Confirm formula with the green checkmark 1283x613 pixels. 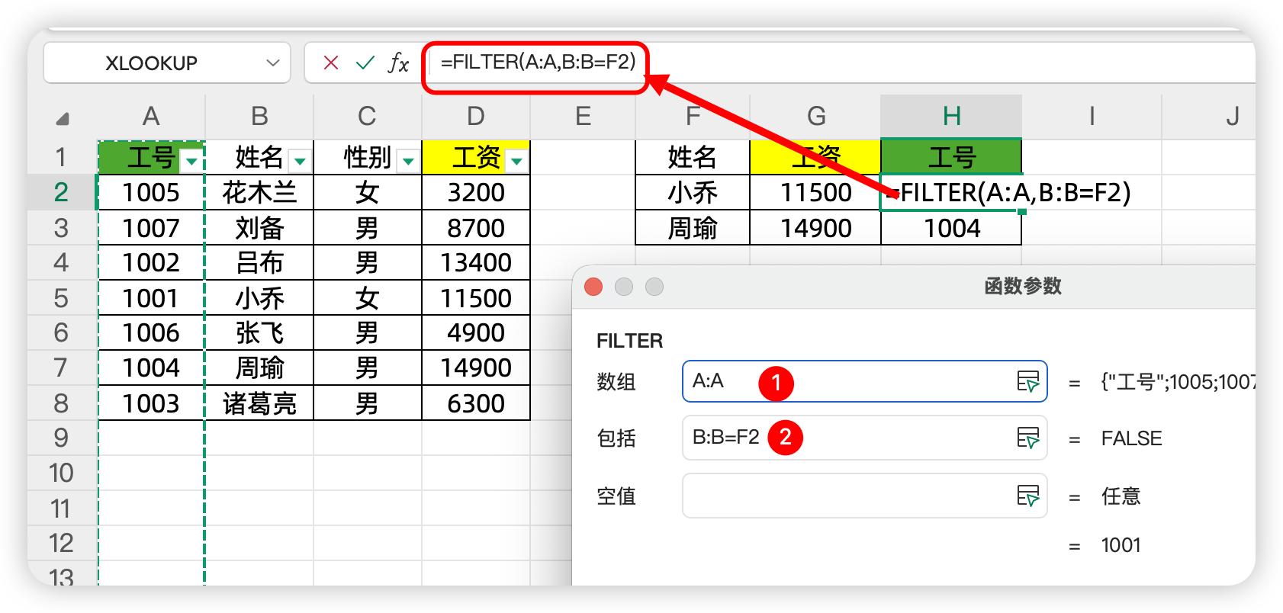365,63
